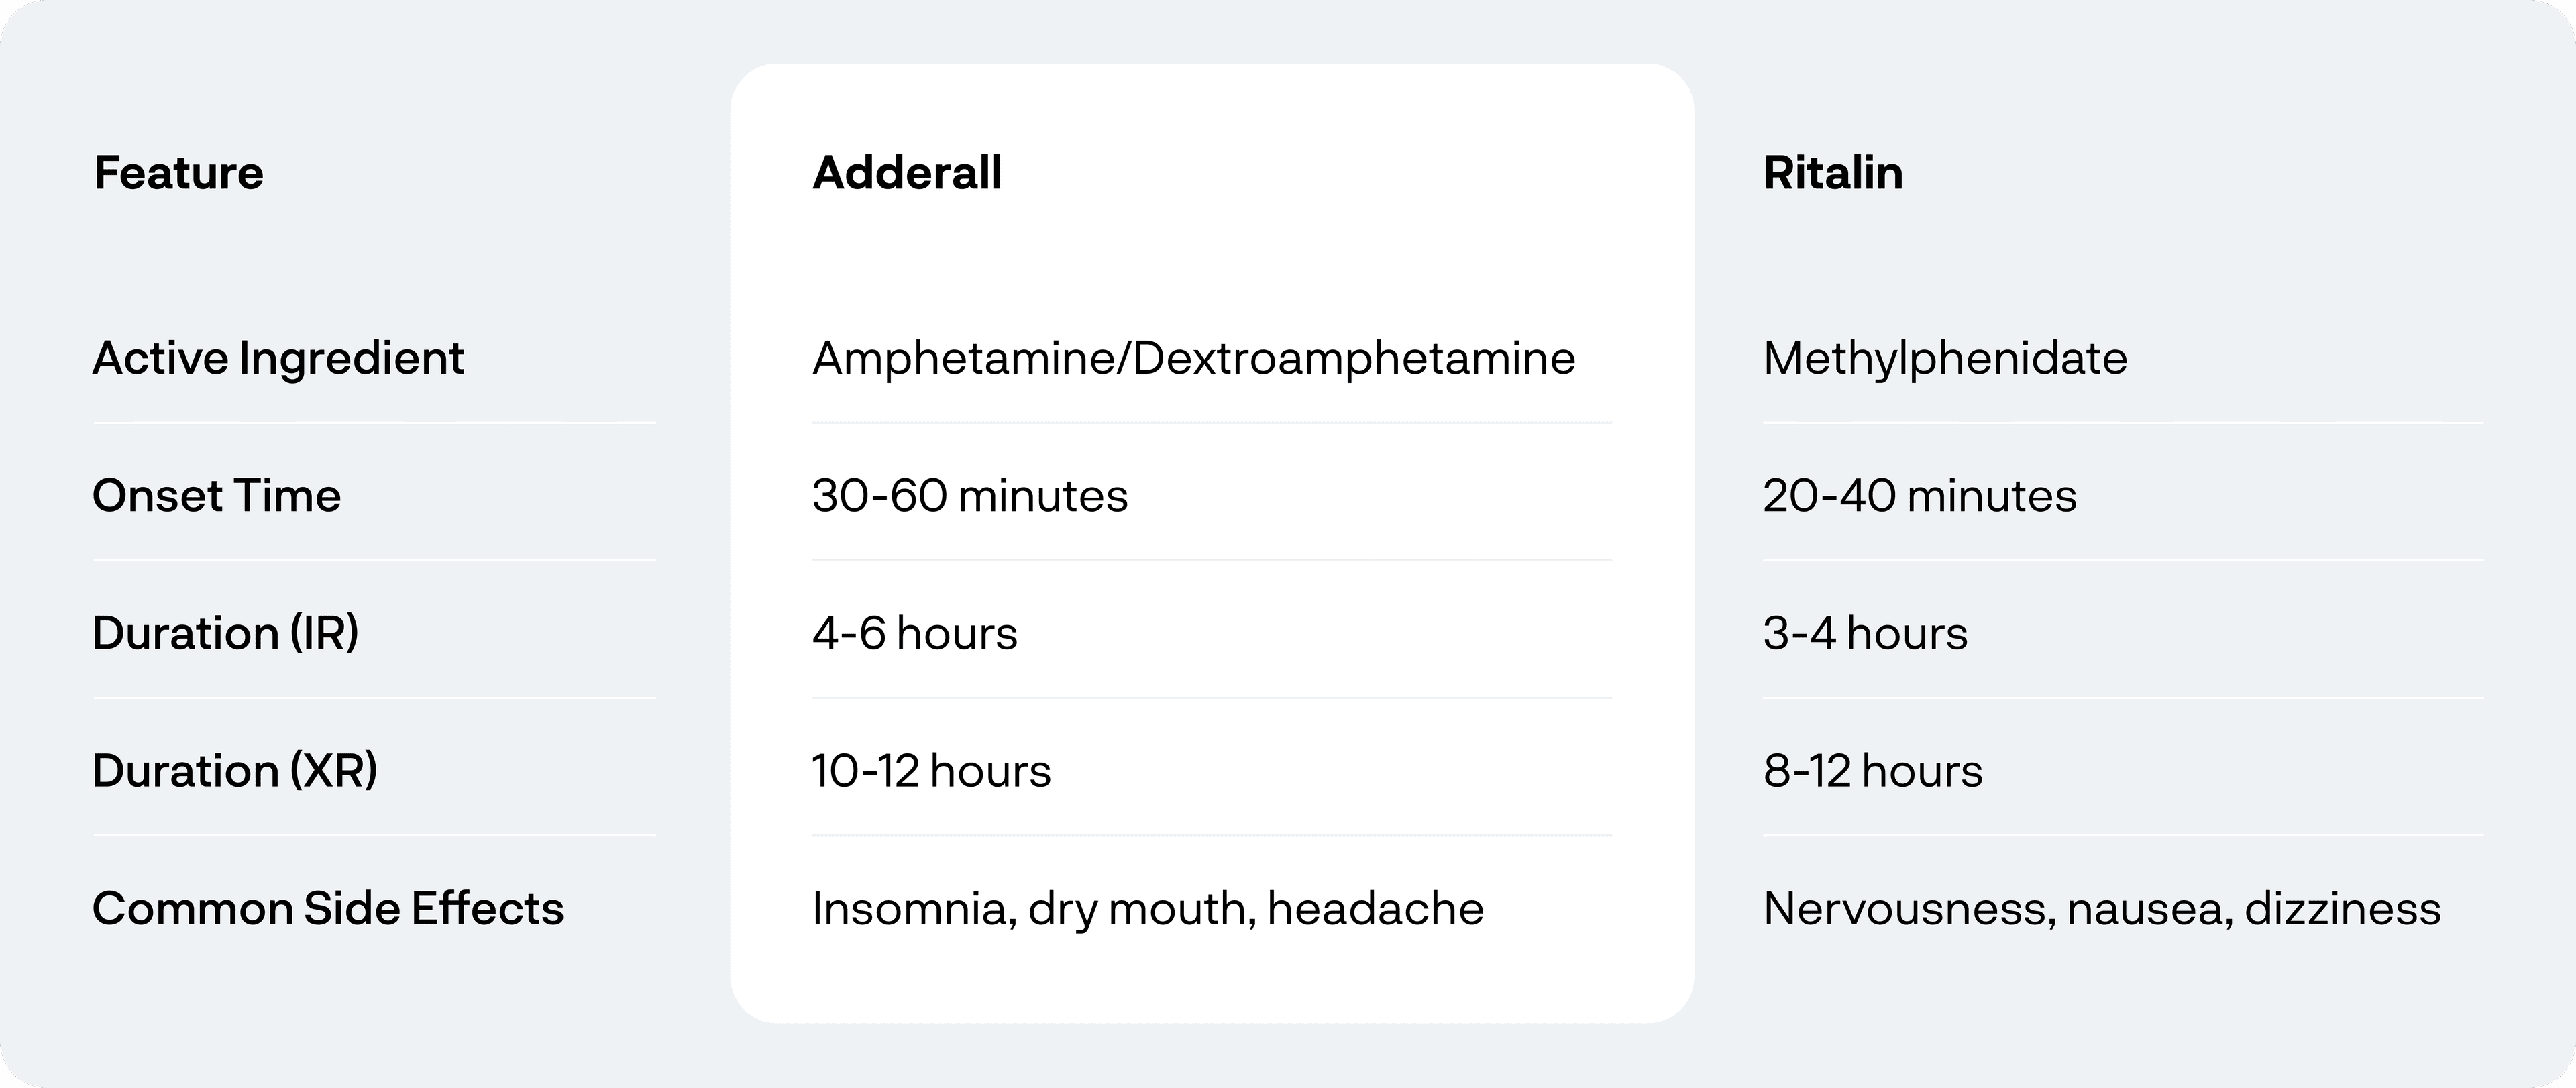Click Nervousness, nausea, dizziness text
Screen dimensions: 2576x1088
[2102, 909]
